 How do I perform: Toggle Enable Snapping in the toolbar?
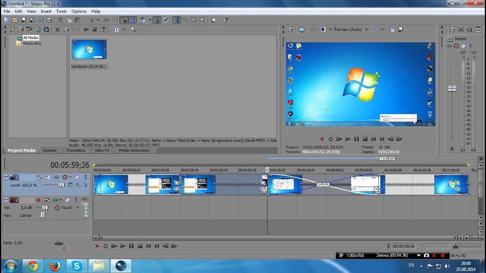(x=124, y=20)
